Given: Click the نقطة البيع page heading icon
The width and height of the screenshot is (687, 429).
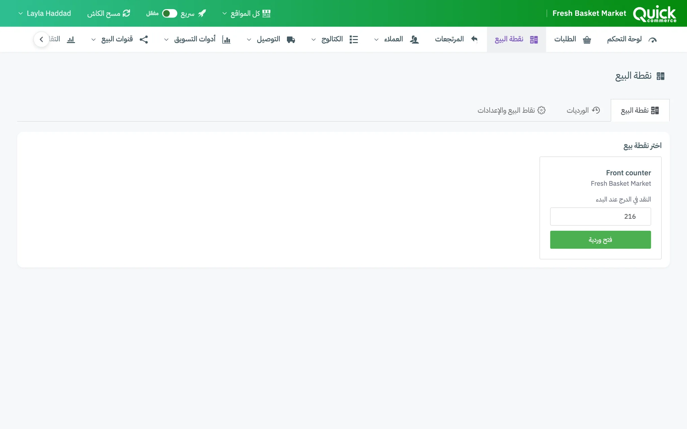Looking at the screenshot, I should pyautogui.click(x=660, y=76).
